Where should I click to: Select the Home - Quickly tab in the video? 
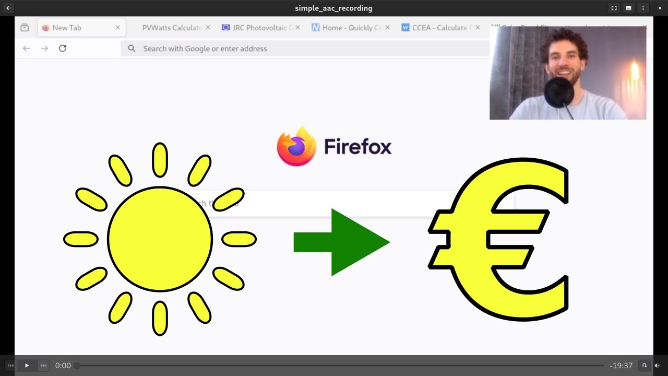coord(351,28)
